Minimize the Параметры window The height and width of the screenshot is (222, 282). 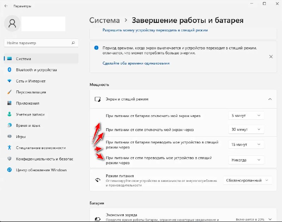coord(252,4)
